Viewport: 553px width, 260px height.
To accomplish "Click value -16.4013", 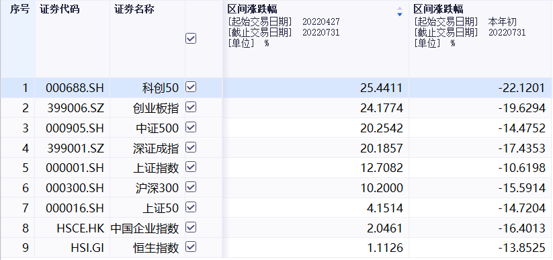I will click(522, 228).
